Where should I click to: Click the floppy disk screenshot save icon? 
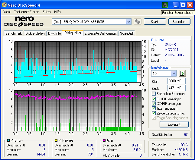[x=165, y=5]
